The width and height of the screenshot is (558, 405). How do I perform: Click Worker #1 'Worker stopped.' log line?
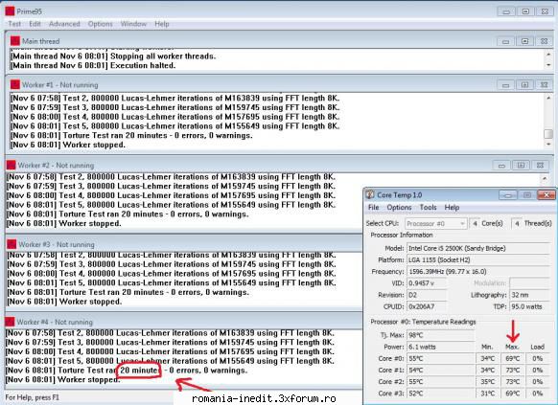[x=68, y=145]
